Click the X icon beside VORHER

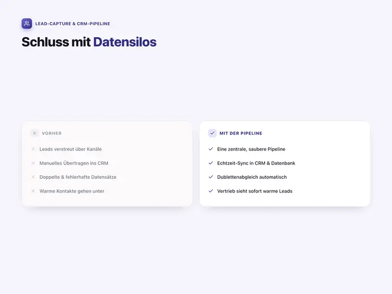pyautogui.click(x=35, y=133)
